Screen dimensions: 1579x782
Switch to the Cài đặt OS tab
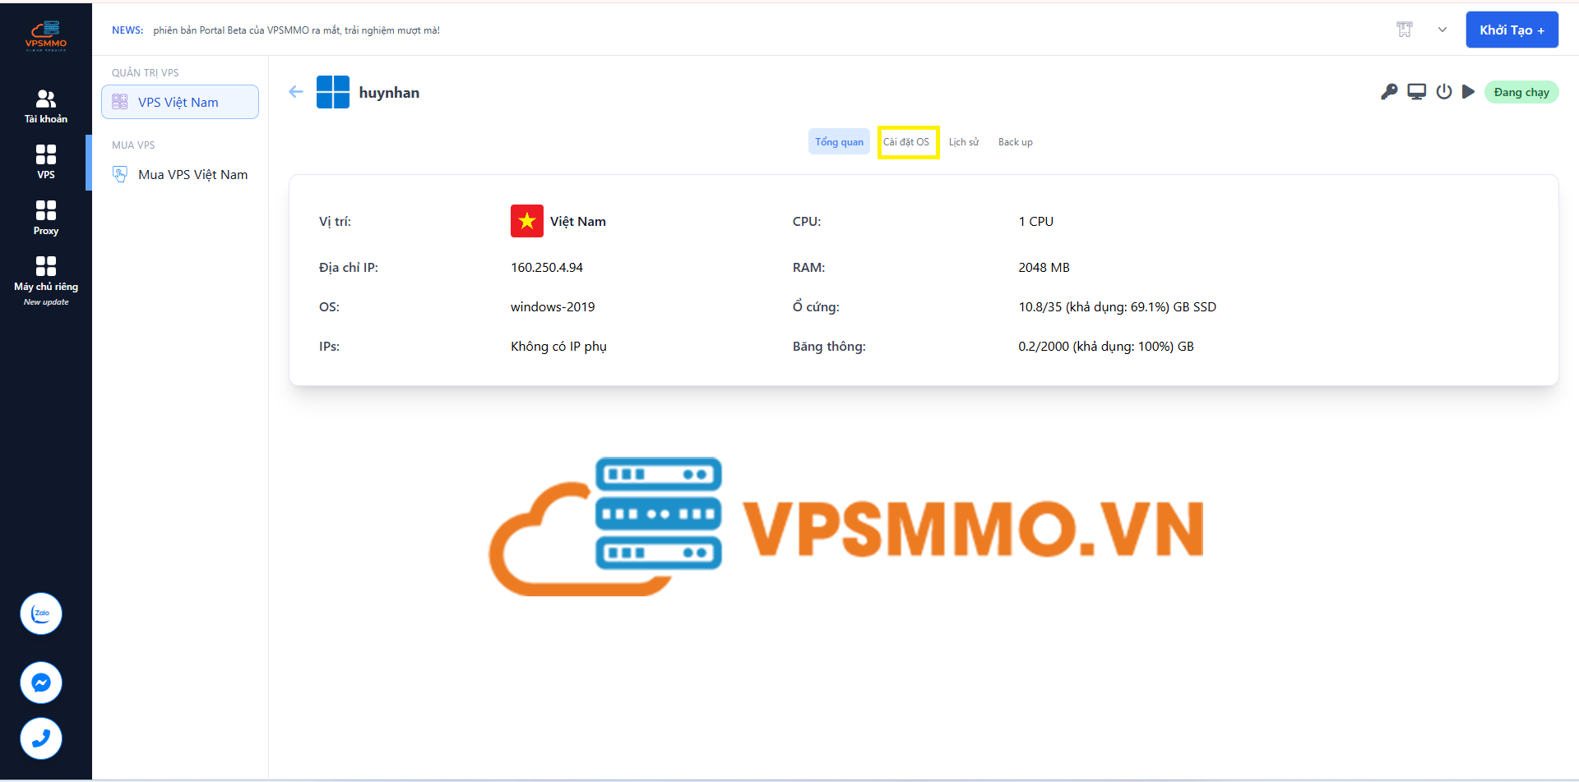coord(906,142)
